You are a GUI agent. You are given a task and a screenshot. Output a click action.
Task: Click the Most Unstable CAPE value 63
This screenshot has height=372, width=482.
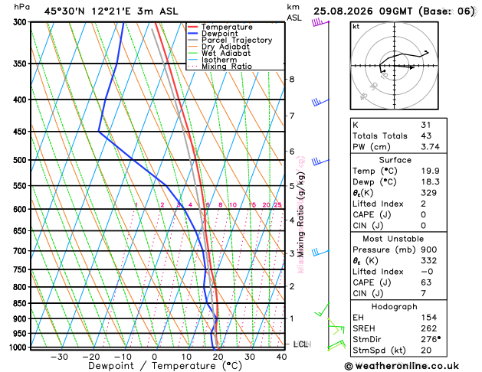pyautogui.click(x=426, y=282)
